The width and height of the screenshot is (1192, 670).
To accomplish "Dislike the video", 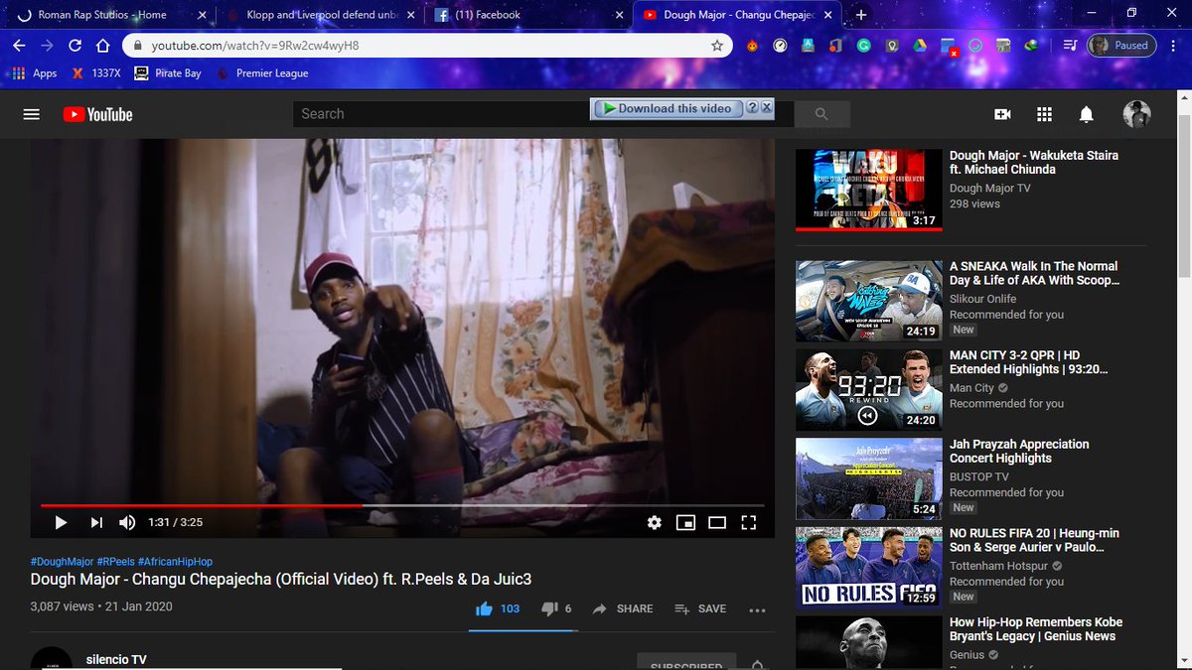I will pyautogui.click(x=557, y=608).
